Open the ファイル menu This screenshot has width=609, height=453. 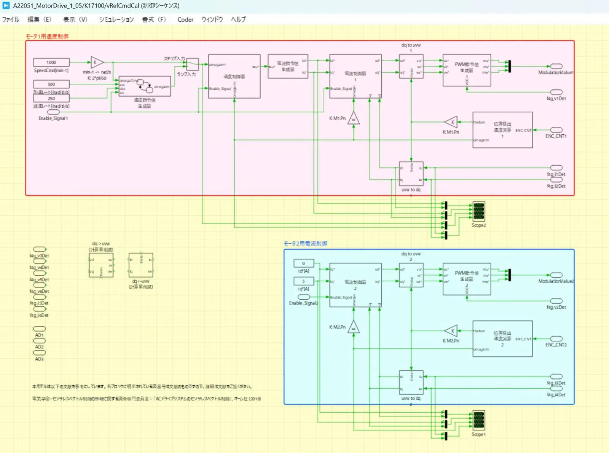(11, 19)
